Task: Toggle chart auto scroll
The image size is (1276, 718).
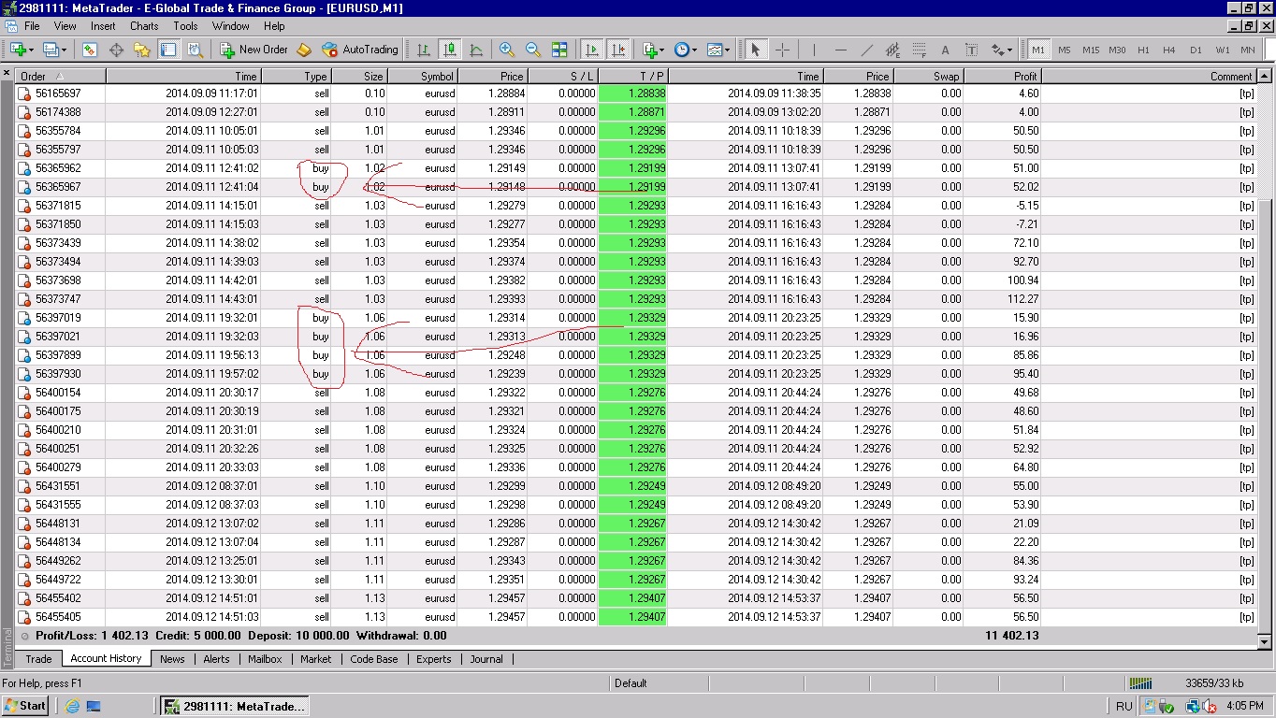Action: [x=591, y=50]
